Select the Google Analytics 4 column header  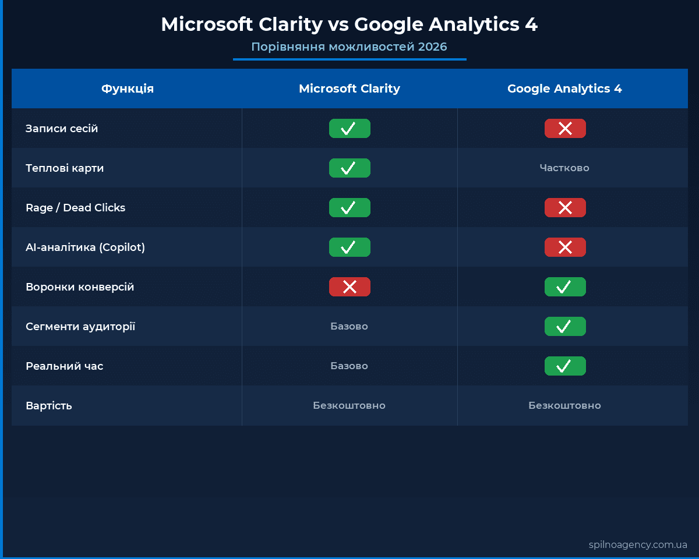coord(565,89)
